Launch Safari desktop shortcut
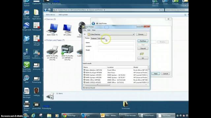 click(x=27, y=79)
